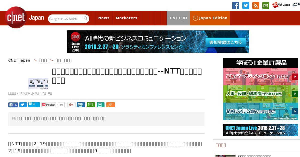The height and width of the screenshot is (157, 300).
Task: Open the orange RSS feed icon
Action: tap(256, 5)
